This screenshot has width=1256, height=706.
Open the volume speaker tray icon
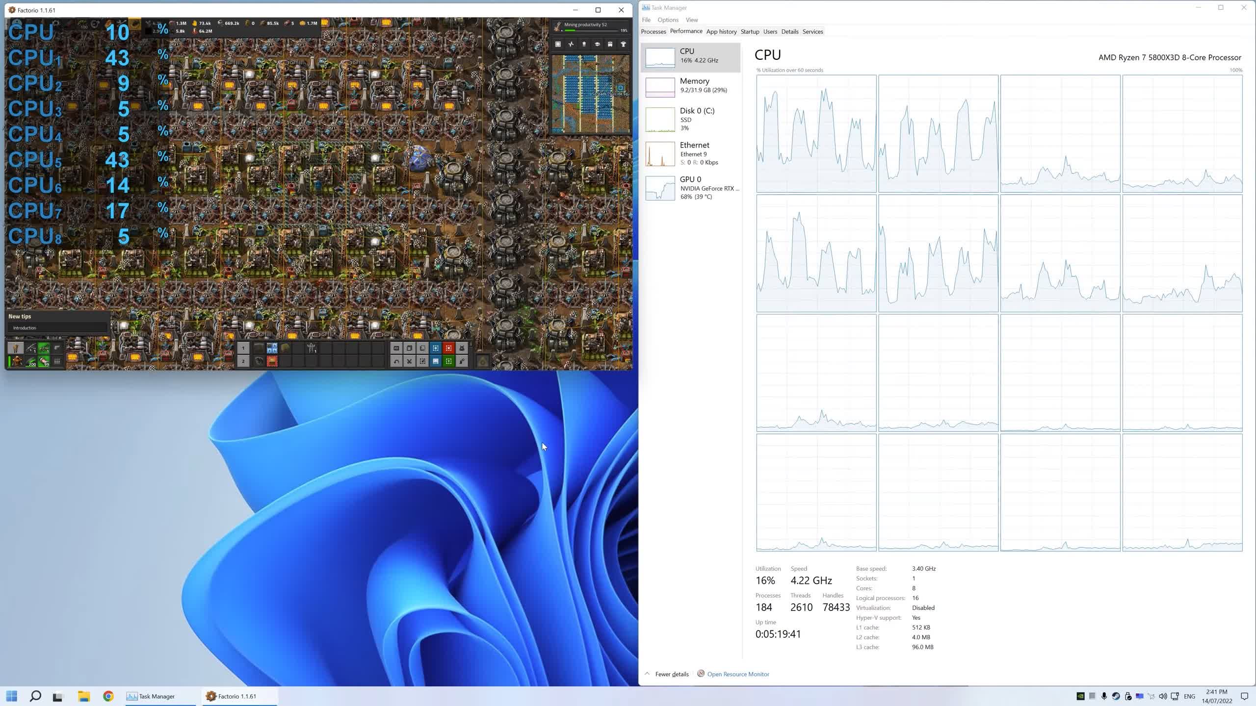point(1163,696)
